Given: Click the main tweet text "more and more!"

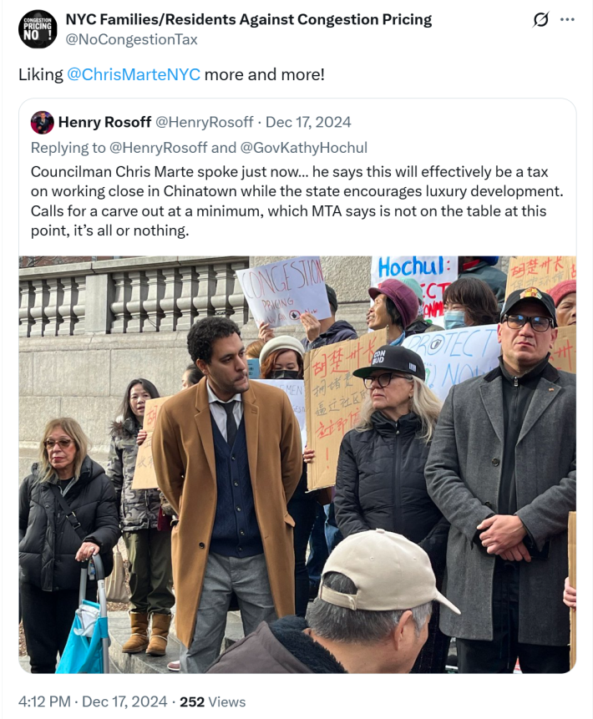Looking at the screenshot, I should [x=264, y=74].
